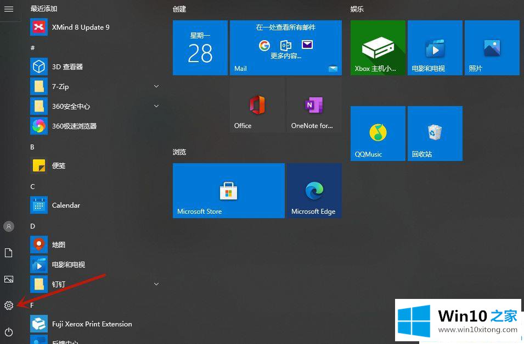Expand the 360安全中心 folder chevron
The width and height of the screenshot is (524, 344).
coord(156,106)
